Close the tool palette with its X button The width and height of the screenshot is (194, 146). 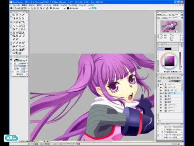(x=27, y=12)
